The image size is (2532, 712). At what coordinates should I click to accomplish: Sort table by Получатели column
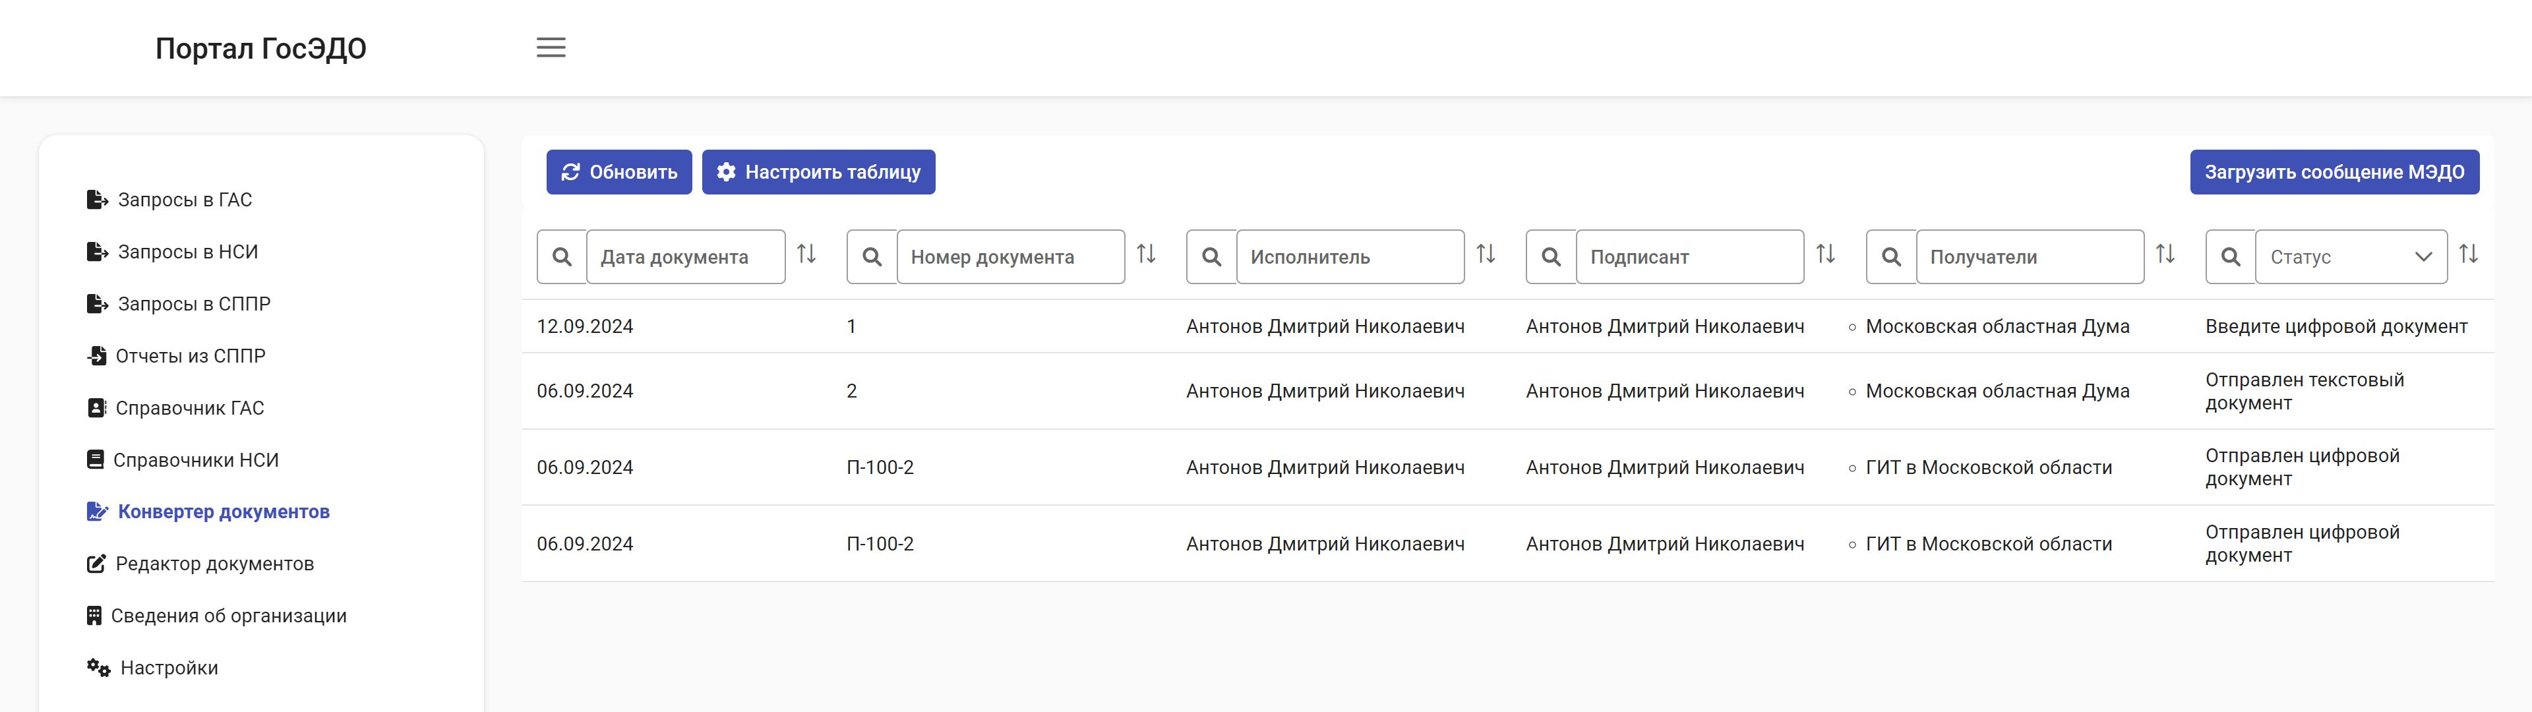pyautogui.click(x=2165, y=254)
